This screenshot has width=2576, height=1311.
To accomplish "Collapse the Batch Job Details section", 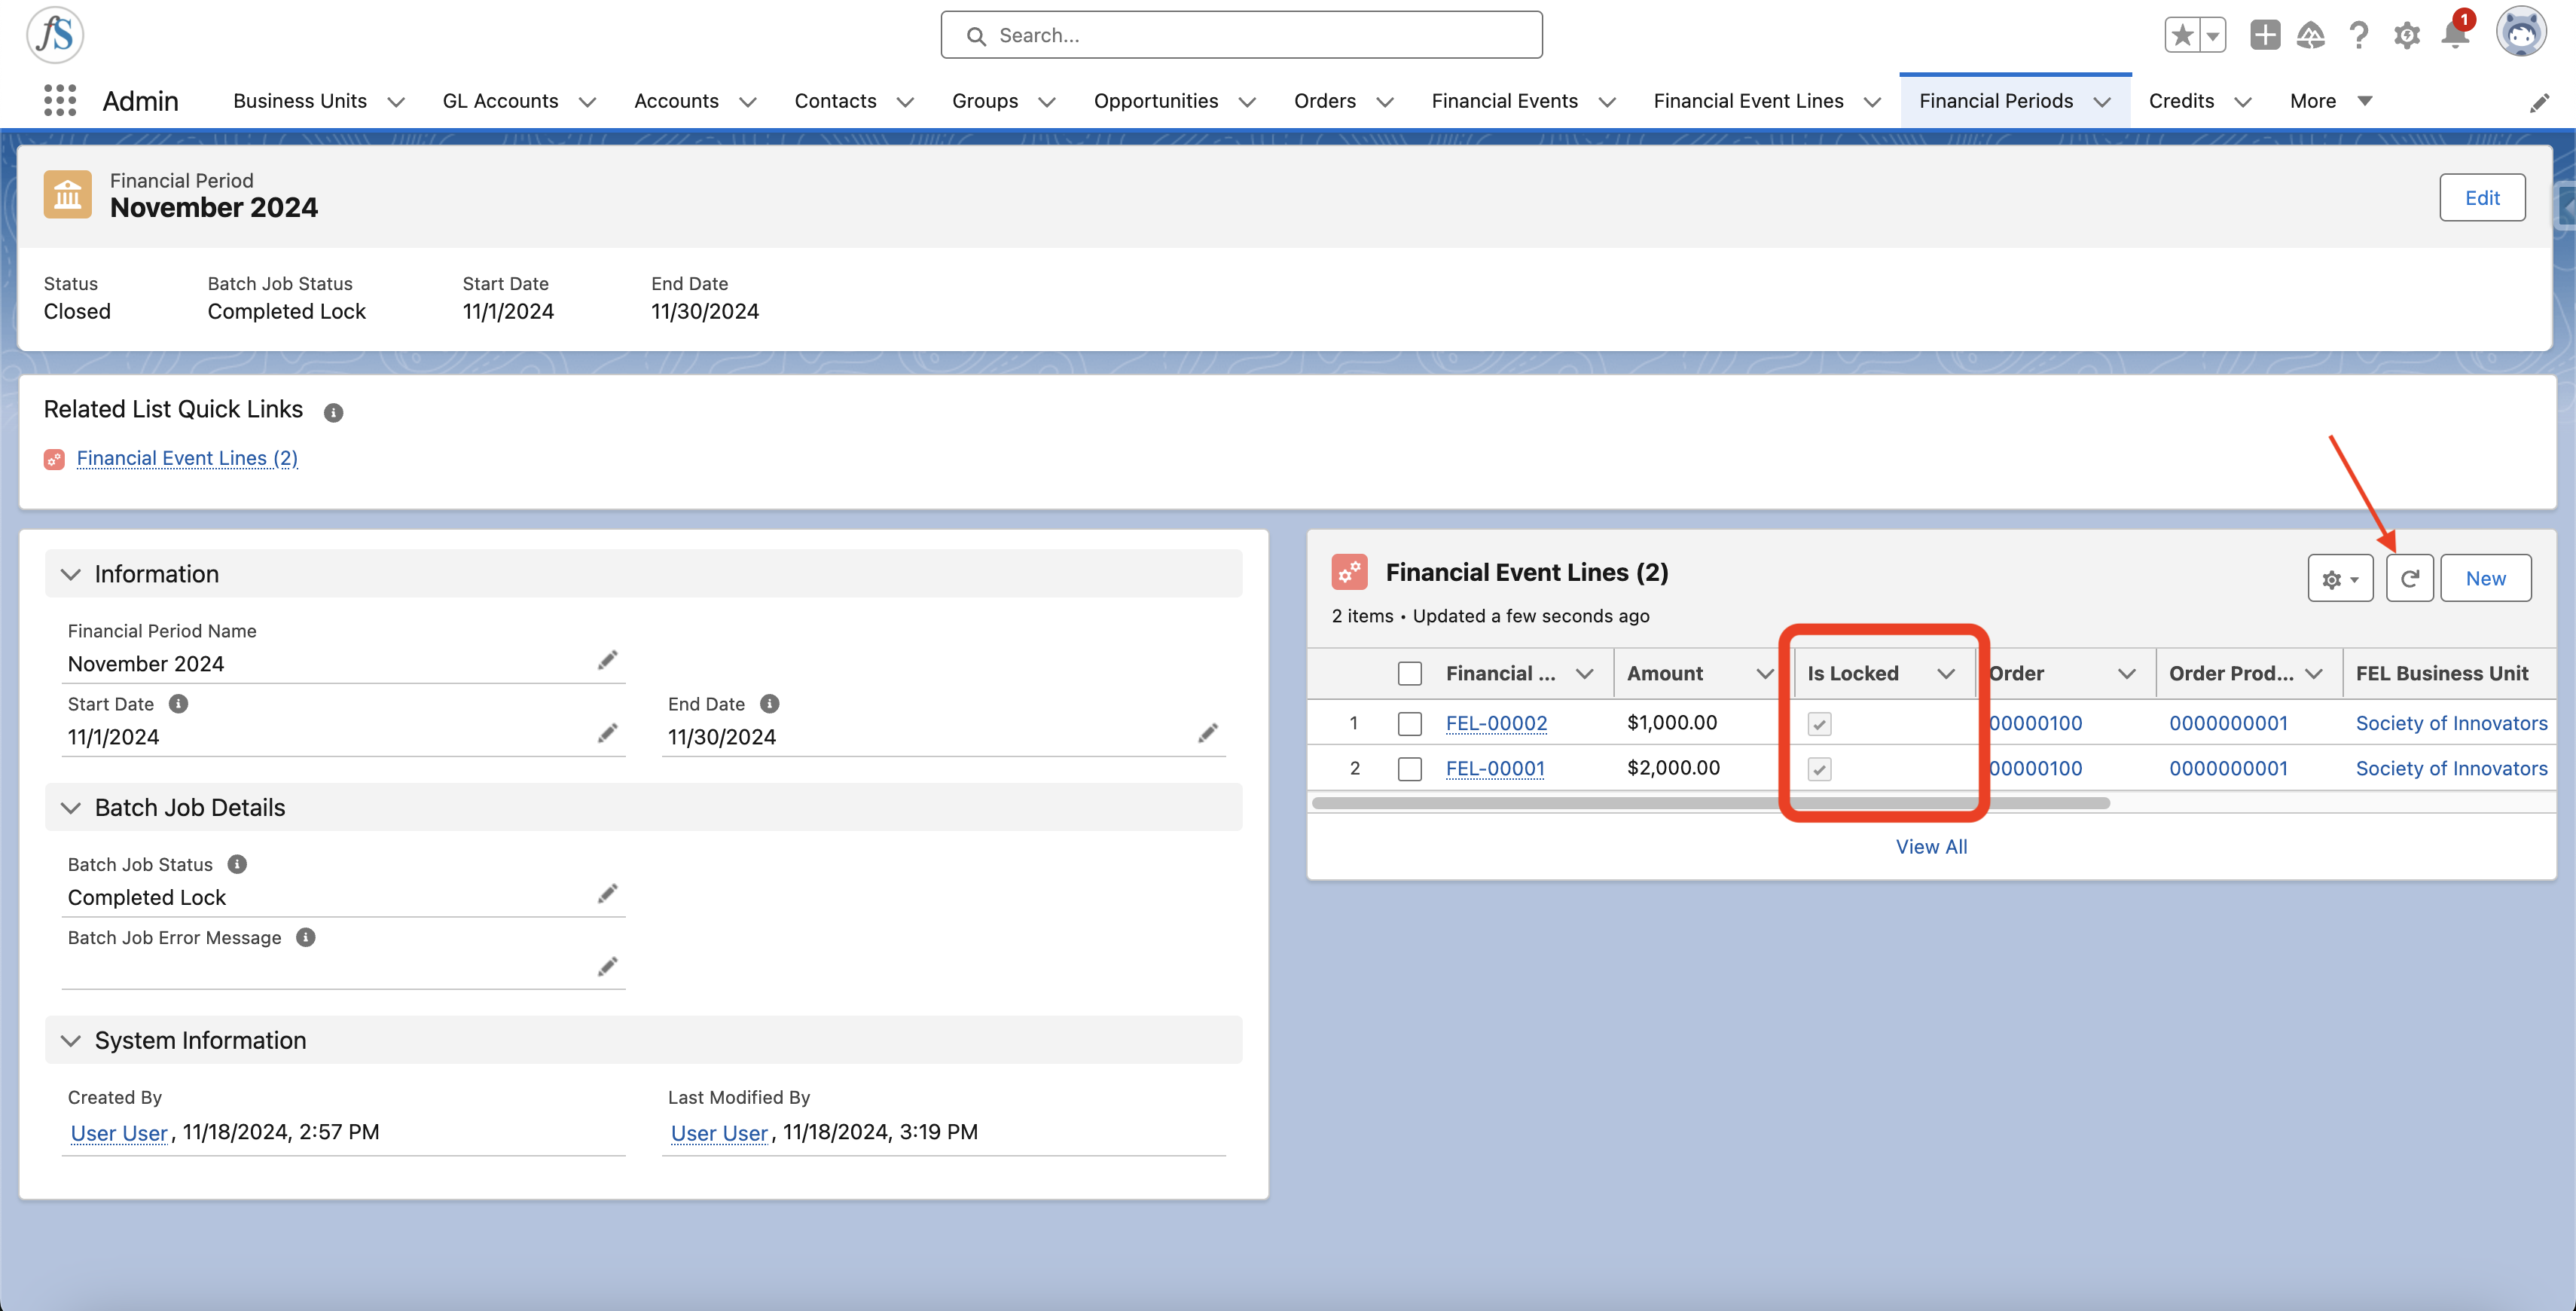I will coord(71,807).
